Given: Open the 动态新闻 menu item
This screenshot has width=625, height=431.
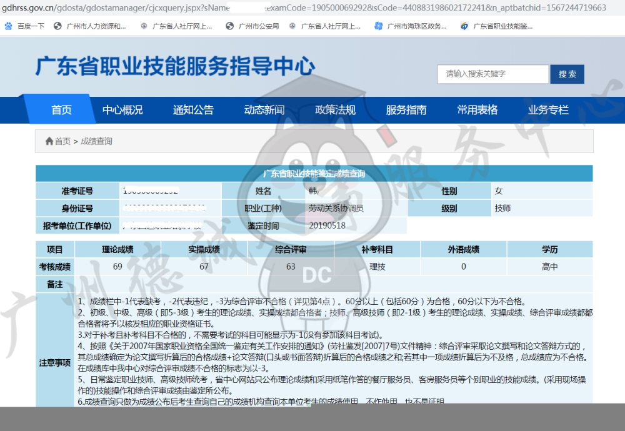Looking at the screenshot, I should [264, 110].
